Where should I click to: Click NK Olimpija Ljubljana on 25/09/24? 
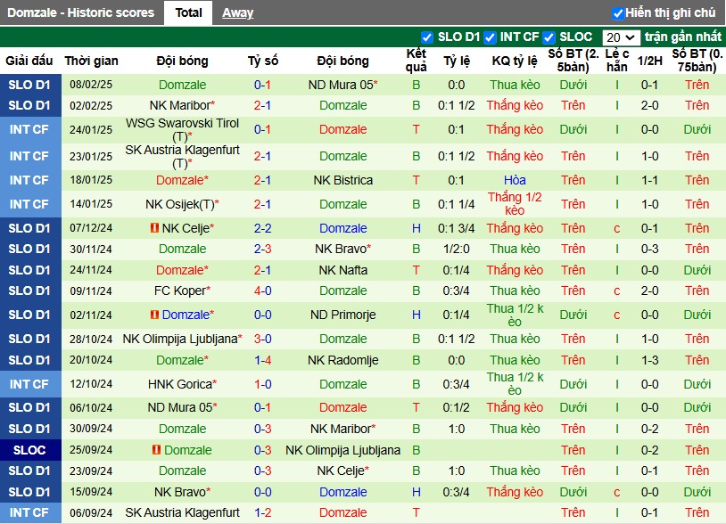click(343, 449)
